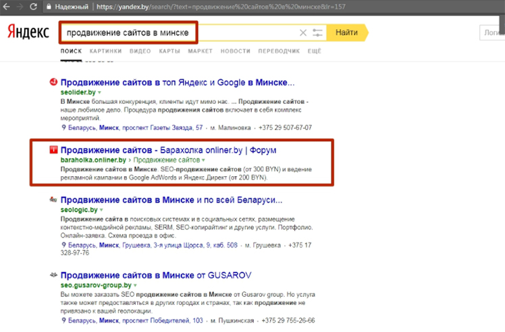Expand dropdown arrow next to seologic.by
505x332 pixels.
pyautogui.click(x=101, y=210)
